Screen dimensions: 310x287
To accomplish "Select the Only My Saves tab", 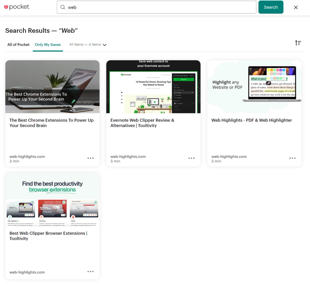I will coord(48,45).
